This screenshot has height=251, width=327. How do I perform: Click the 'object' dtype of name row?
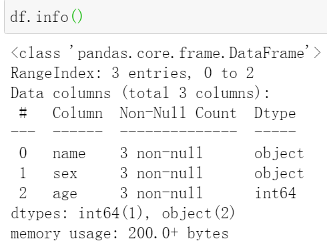coord(279,153)
